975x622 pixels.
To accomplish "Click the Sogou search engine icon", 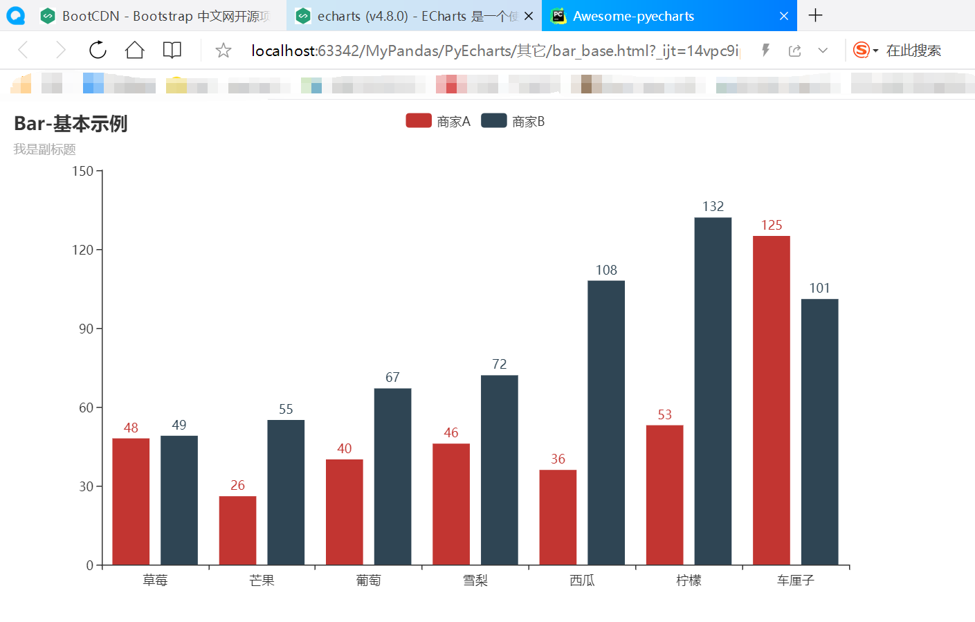I will tap(860, 50).
